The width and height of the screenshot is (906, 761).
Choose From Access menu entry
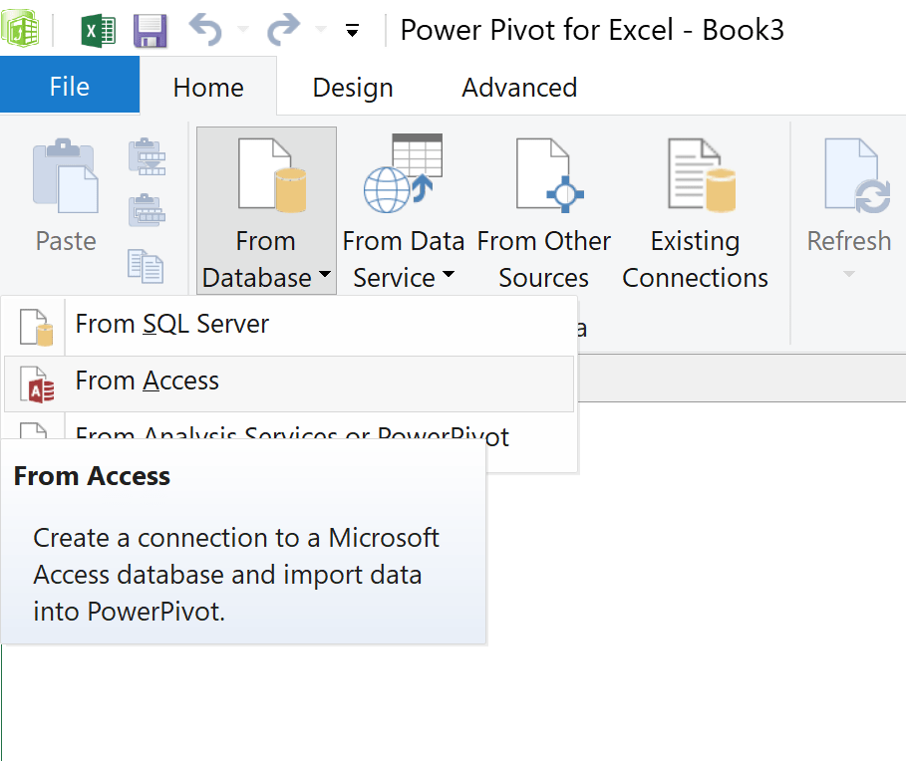289,383
